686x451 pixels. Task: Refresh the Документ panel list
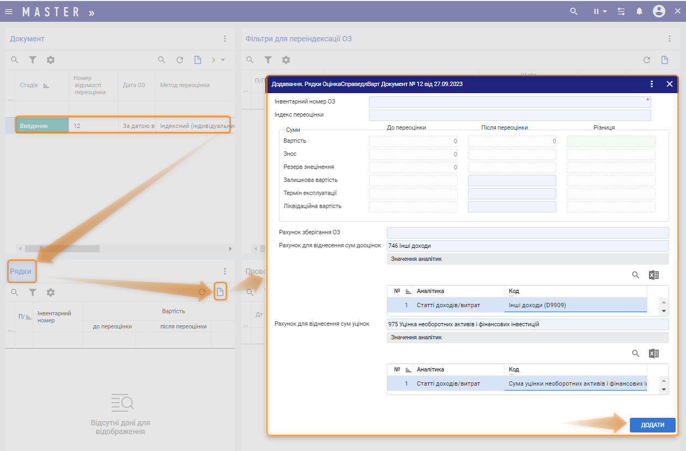click(180, 60)
